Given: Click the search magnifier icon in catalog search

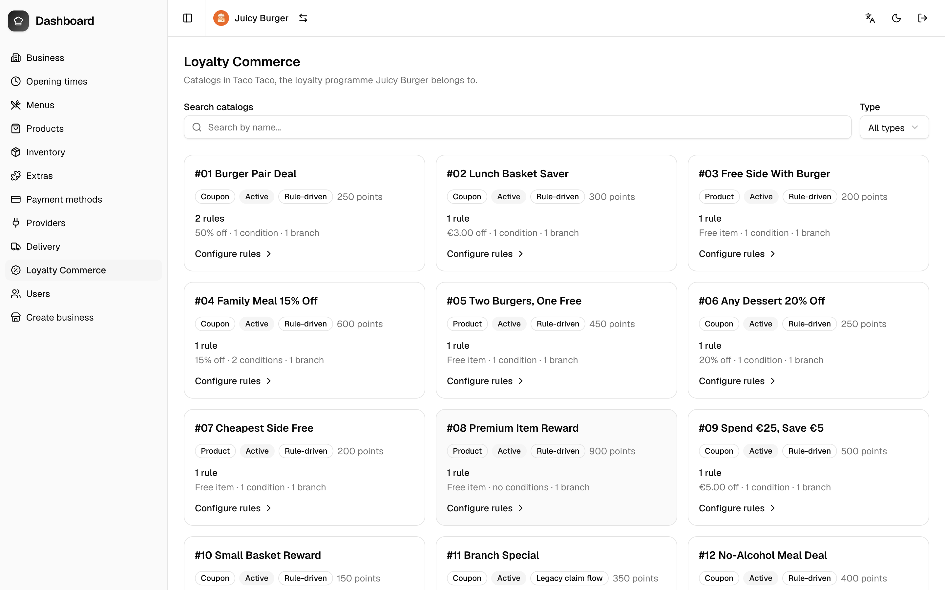Looking at the screenshot, I should [x=197, y=127].
